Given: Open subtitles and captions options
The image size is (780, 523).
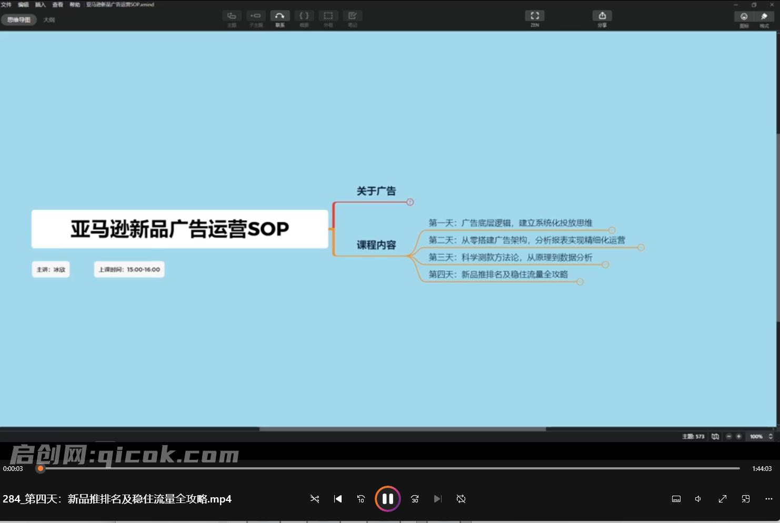Looking at the screenshot, I should (x=676, y=499).
